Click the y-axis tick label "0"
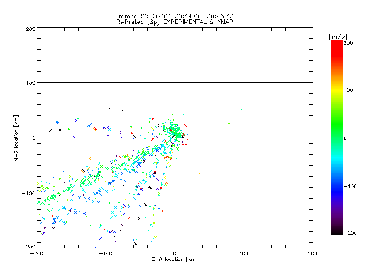 34,138
